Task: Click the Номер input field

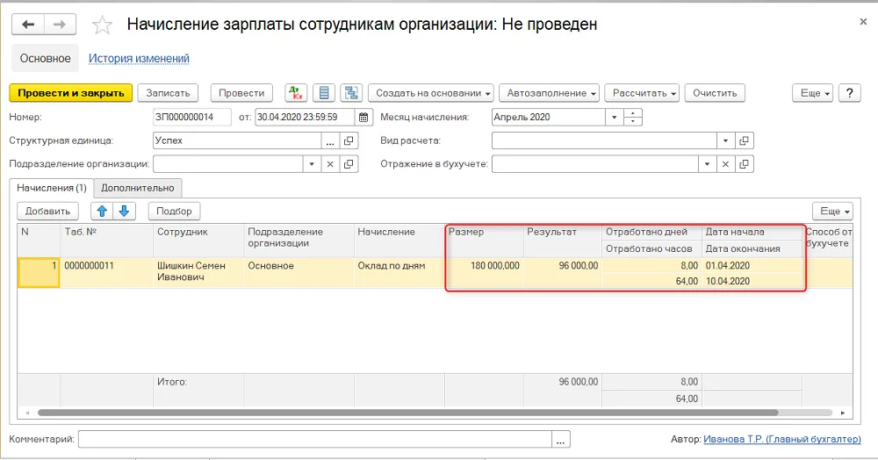Action: 192,117
